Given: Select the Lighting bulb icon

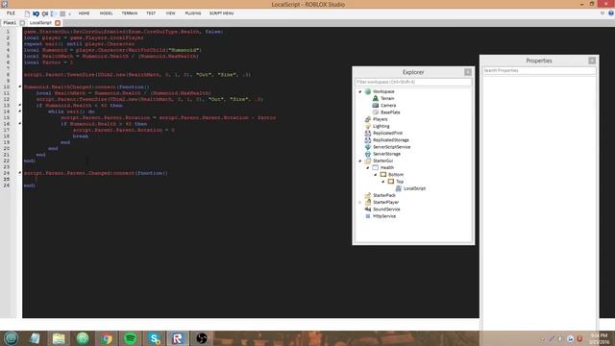Looking at the screenshot, I should pyautogui.click(x=367, y=126).
